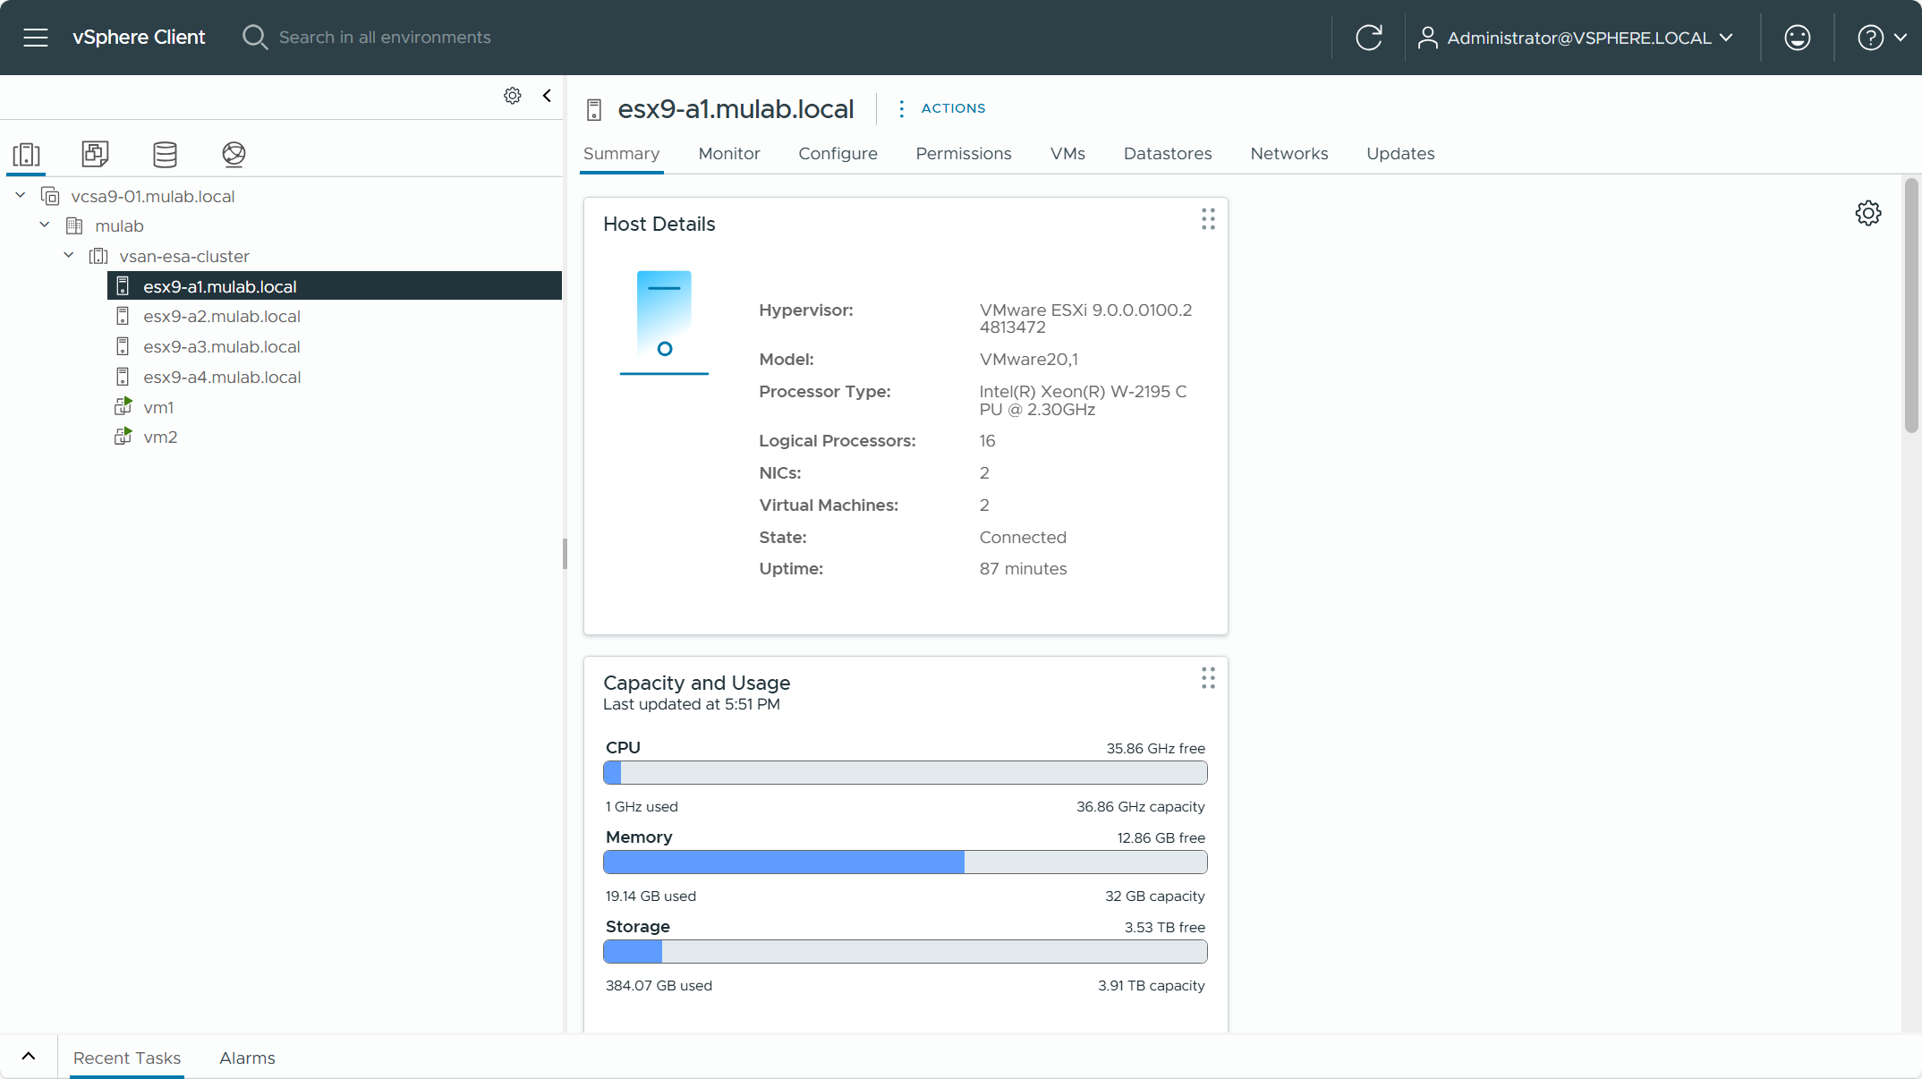Open the feedback smiley icon
Viewport: 1922px width, 1079px height.
coord(1797,38)
